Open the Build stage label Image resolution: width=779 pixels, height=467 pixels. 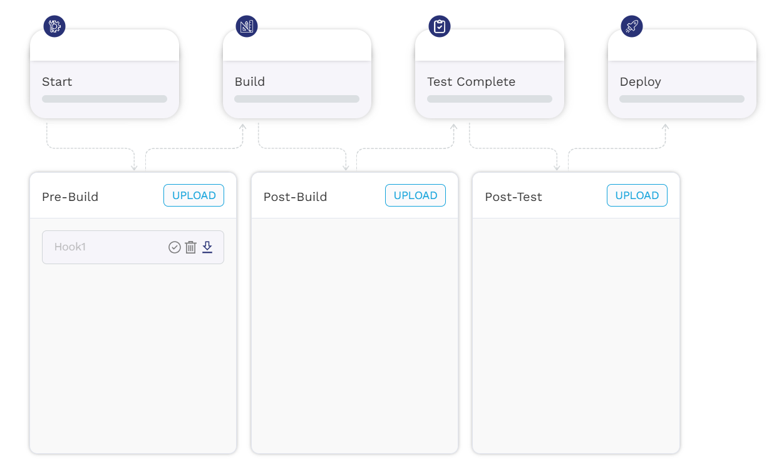pos(250,82)
